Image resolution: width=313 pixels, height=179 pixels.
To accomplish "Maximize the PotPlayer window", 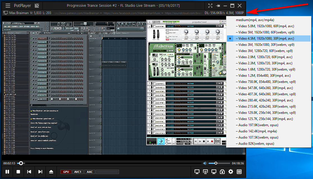I will click(232, 6).
